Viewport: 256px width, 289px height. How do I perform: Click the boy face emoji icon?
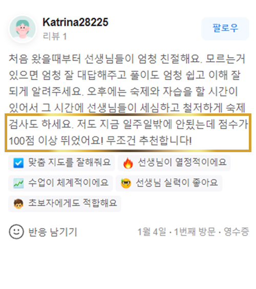click(18, 204)
